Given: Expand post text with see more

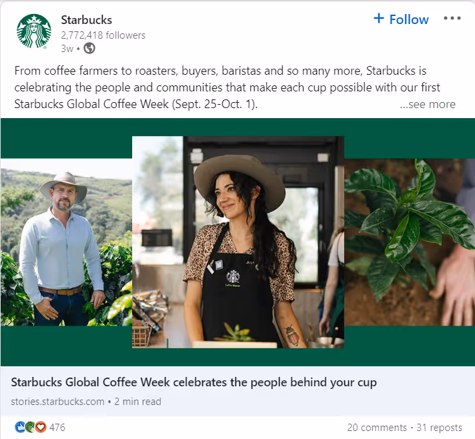Looking at the screenshot, I should [x=428, y=104].
